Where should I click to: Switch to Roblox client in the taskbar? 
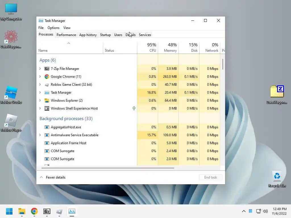(x=59, y=211)
